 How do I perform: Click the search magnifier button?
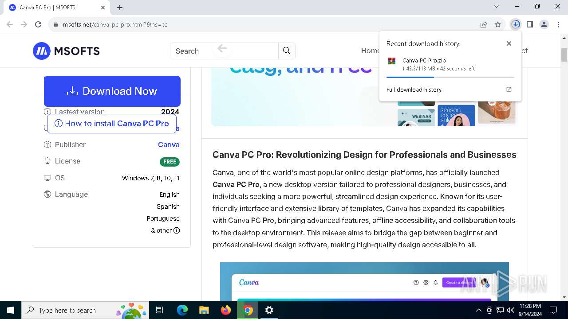pyautogui.click(x=287, y=51)
